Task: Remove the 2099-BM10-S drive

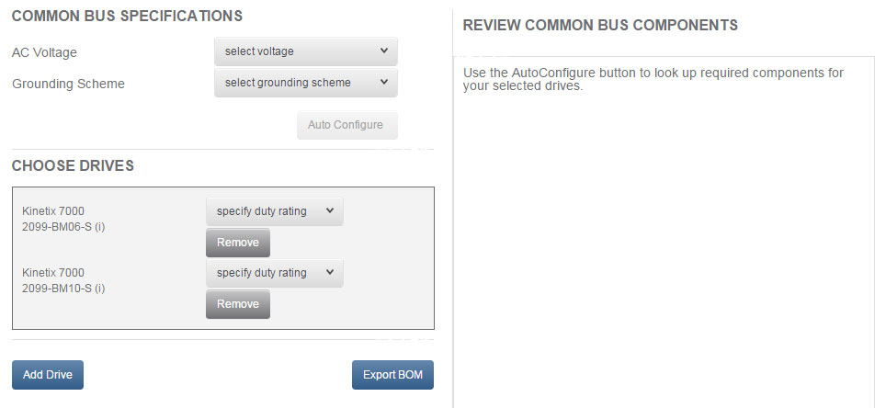Action: 238,304
